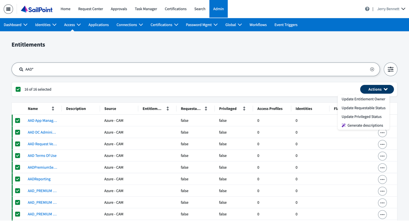Viewport: 409px width, 222px height.
Task: Open the app launcher grid icon
Action: click(8, 9)
